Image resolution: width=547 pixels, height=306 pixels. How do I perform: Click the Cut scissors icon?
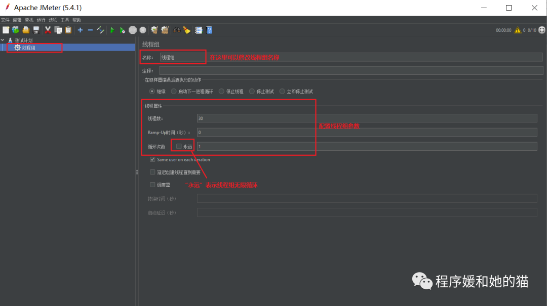48,30
